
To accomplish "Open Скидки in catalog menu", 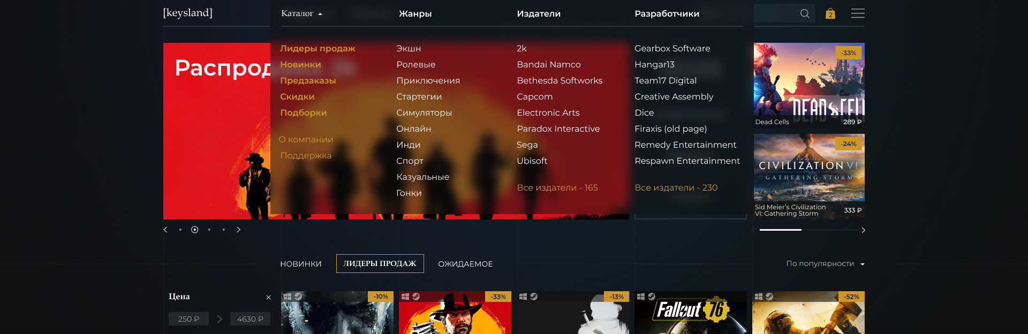I will point(297,96).
